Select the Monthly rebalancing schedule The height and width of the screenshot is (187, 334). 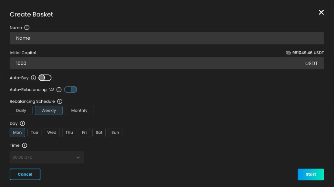point(79,111)
